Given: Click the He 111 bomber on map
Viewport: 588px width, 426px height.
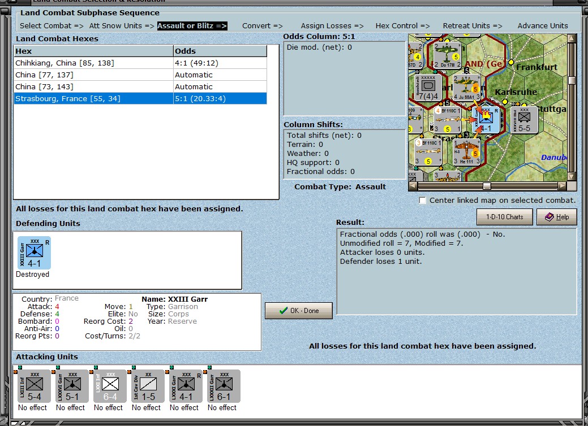Looking at the screenshot, I should (x=466, y=152).
